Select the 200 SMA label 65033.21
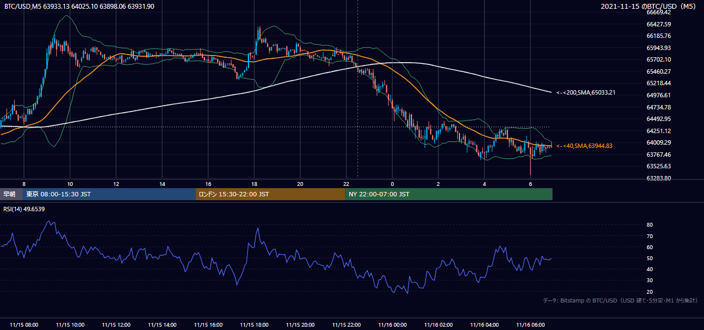Screen dimensions: 704x330 586,92
